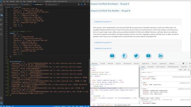Viewport: 191px width, 107px height.
Task: Open the Performance tab in DevTools
Action: (127, 64)
